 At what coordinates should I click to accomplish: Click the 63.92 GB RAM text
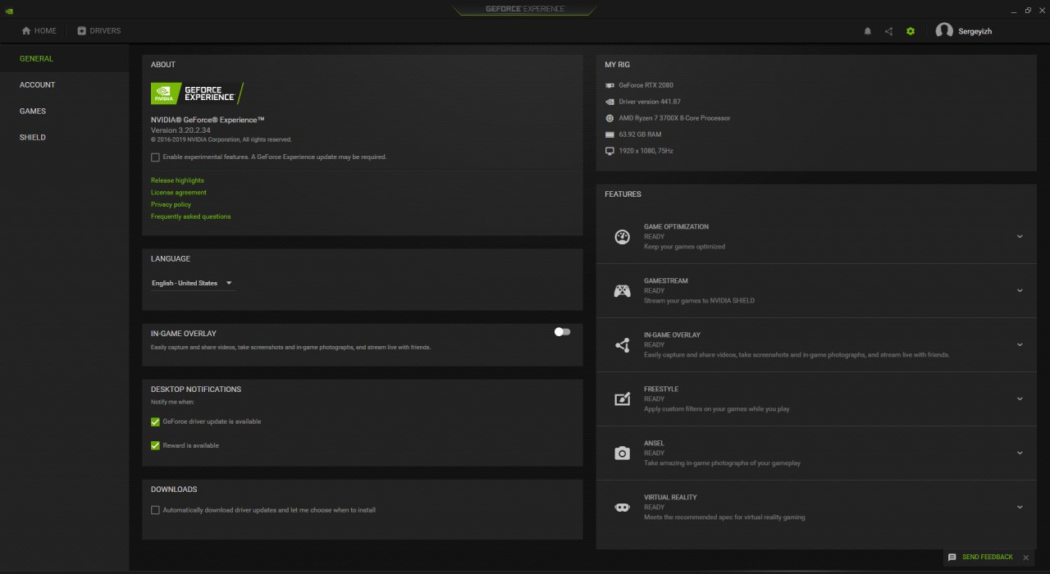(x=640, y=134)
